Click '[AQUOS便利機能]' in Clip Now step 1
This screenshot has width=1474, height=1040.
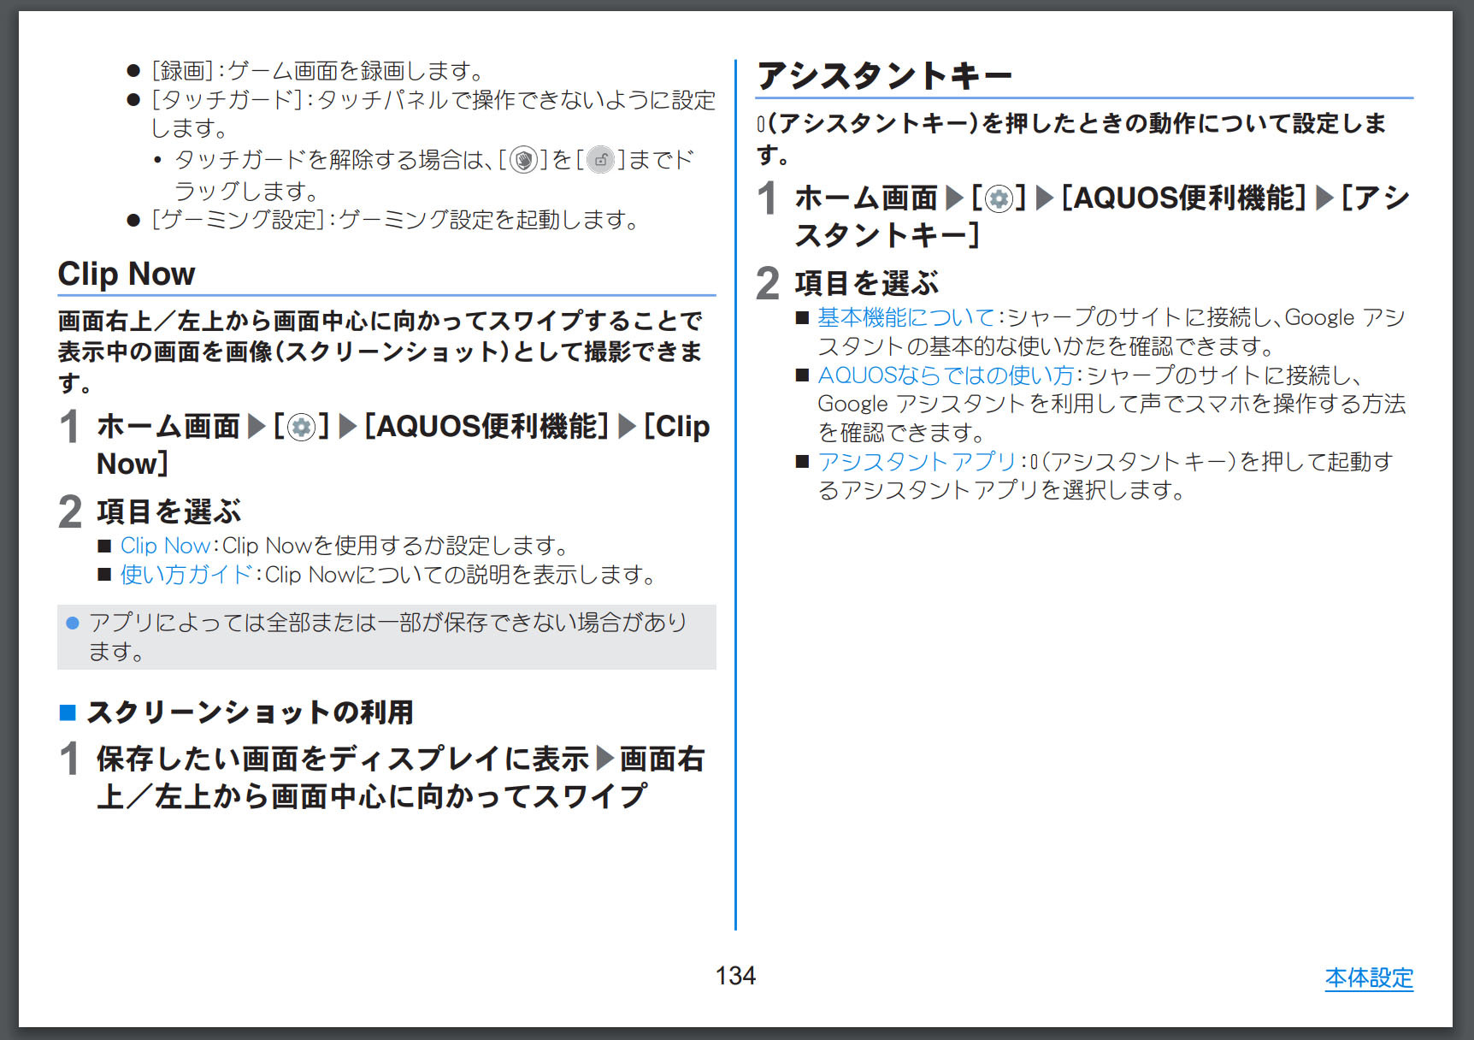[x=486, y=427]
